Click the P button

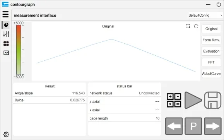tap(193, 126)
